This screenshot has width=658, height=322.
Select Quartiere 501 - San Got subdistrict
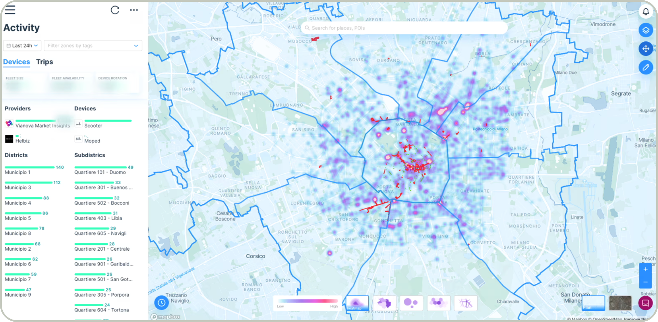(x=104, y=277)
